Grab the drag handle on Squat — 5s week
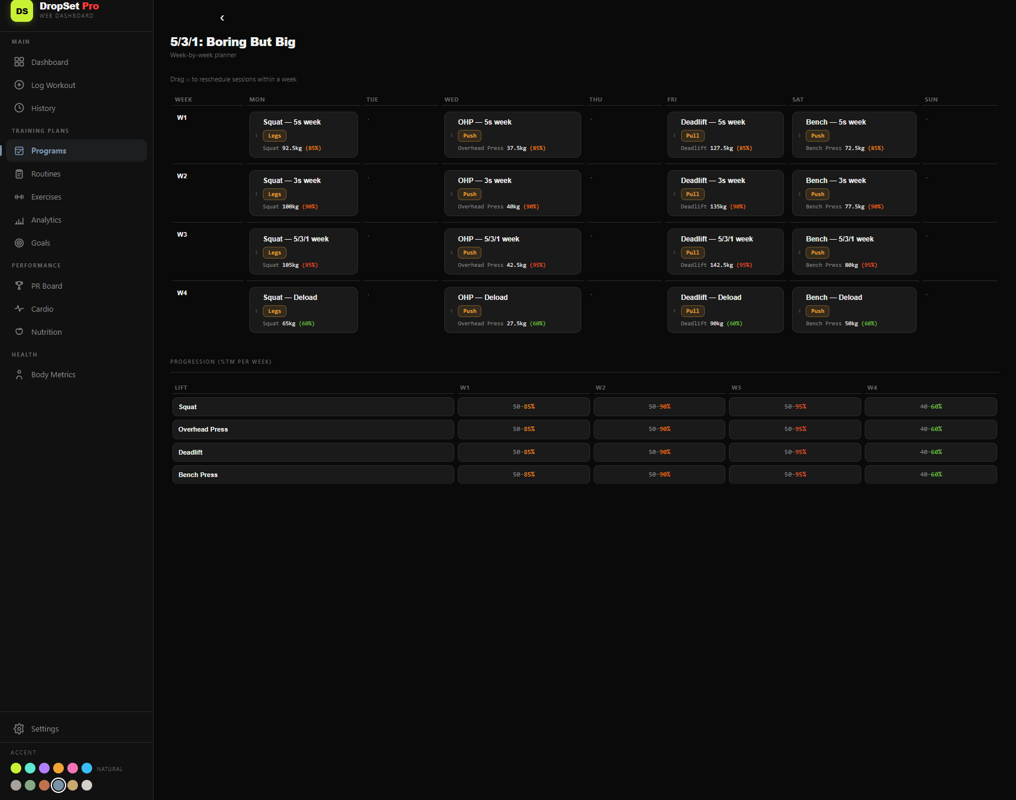Image resolution: width=1016 pixels, height=800 pixels. 256,136
